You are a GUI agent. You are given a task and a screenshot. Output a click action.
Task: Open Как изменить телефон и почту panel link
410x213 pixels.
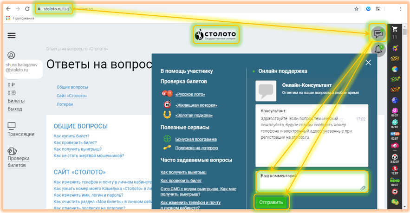[x=190, y=205]
